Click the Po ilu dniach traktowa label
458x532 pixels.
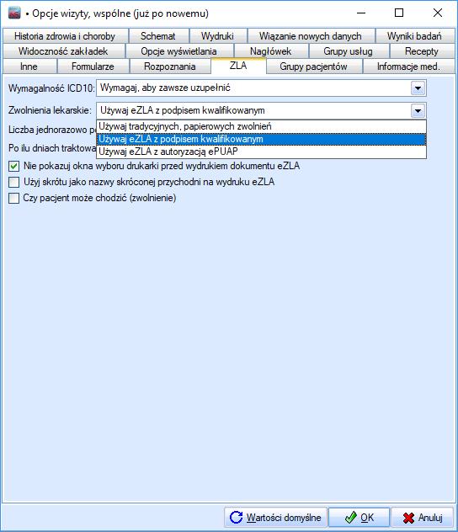point(52,148)
